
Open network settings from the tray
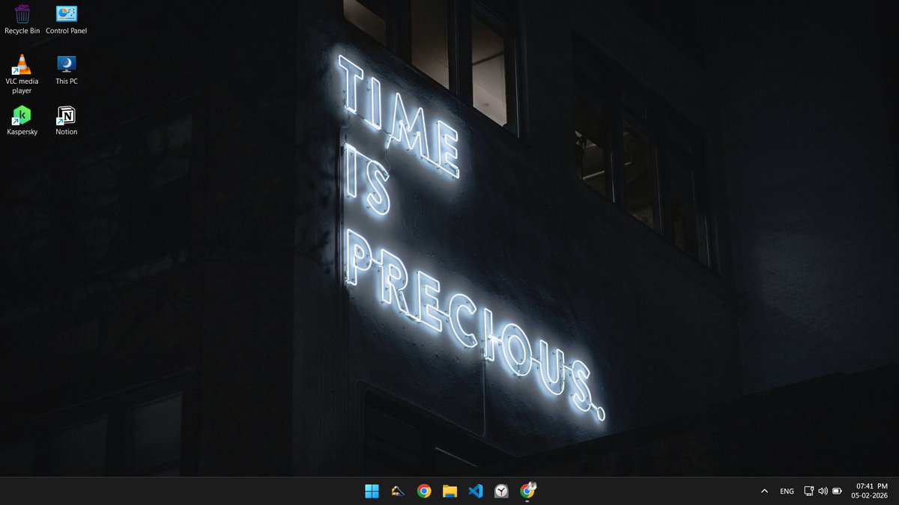tap(809, 491)
